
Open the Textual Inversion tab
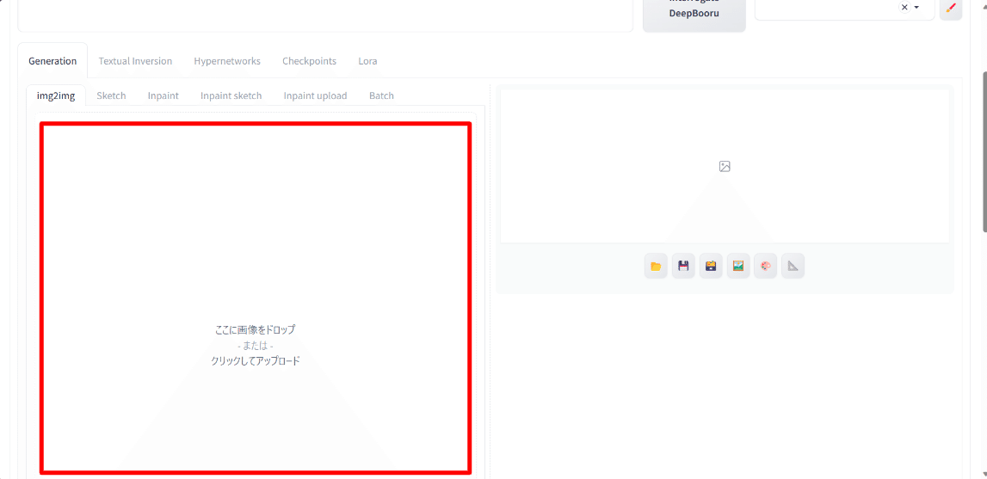click(x=135, y=61)
